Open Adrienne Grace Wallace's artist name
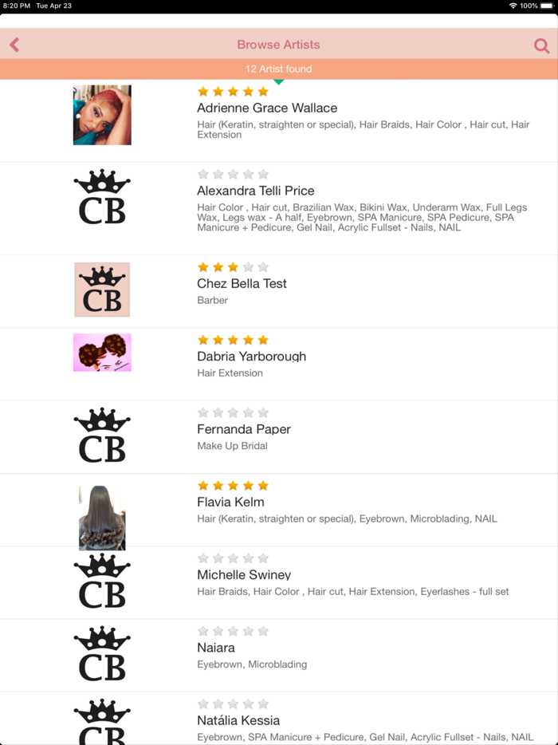Screen dimensions: 558x745 (x=267, y=108)
